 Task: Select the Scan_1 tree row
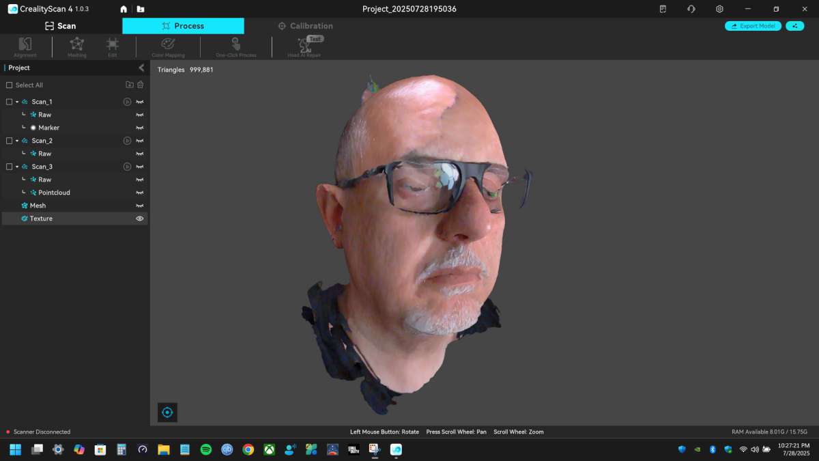pos(74,102)
